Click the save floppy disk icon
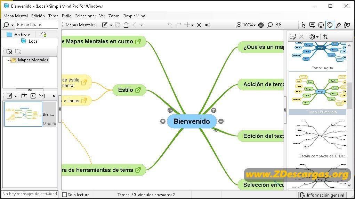 pos(118,25)
